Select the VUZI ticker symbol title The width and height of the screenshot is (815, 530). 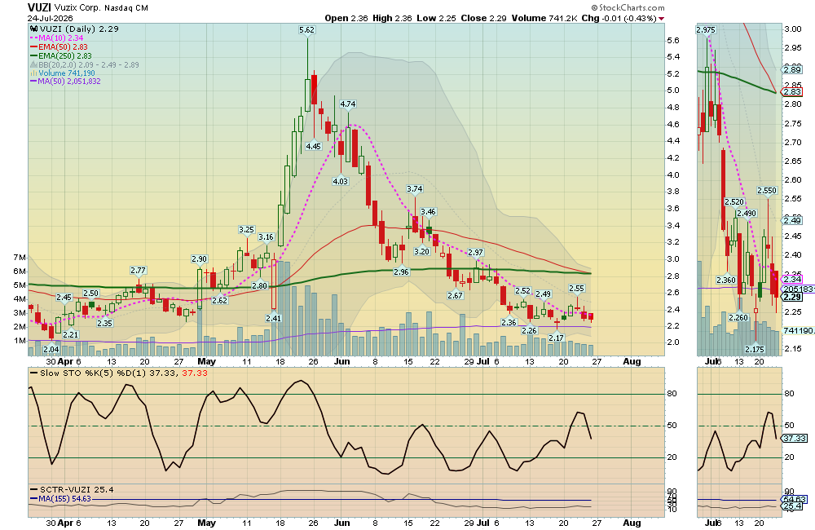pyautogui.click(x=39, y=7)
